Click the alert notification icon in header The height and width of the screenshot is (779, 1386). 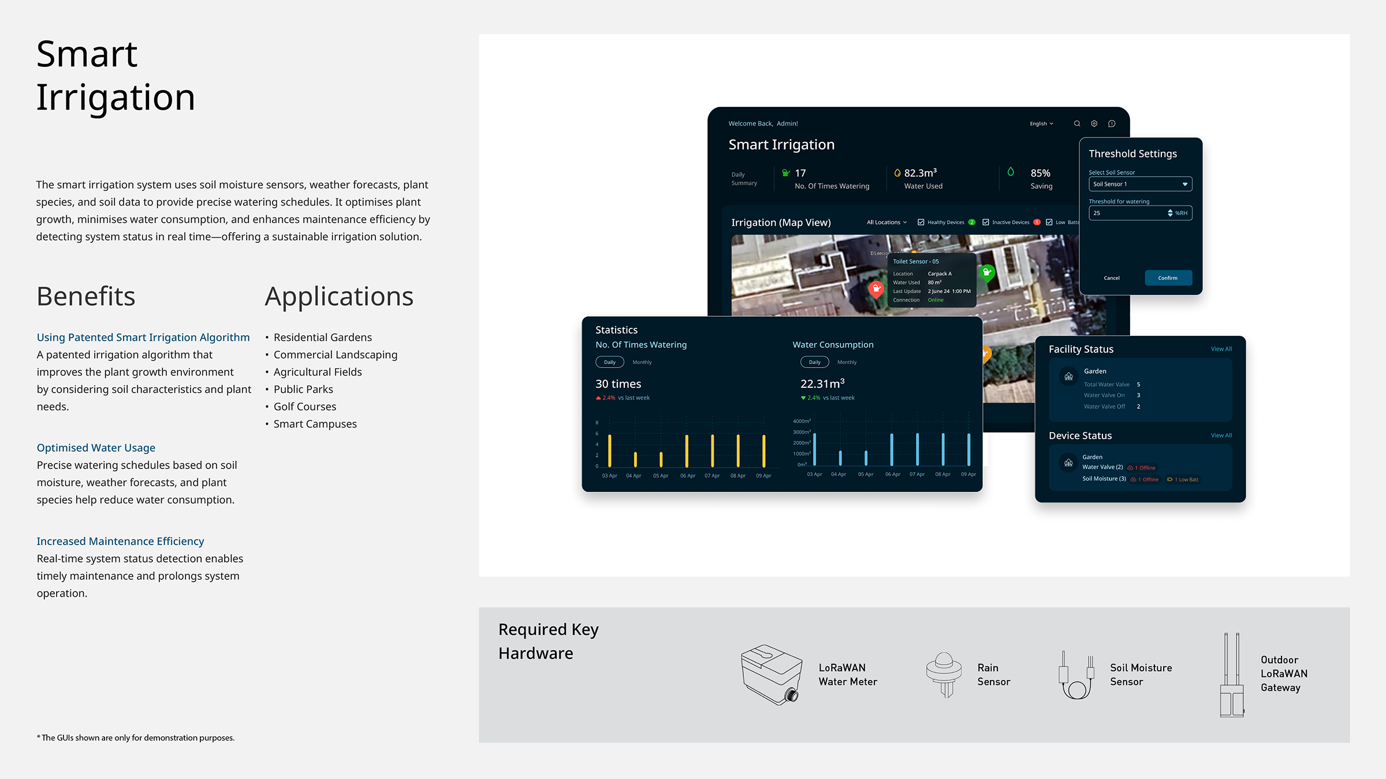pyautogui.click(x=1112, y=123)
